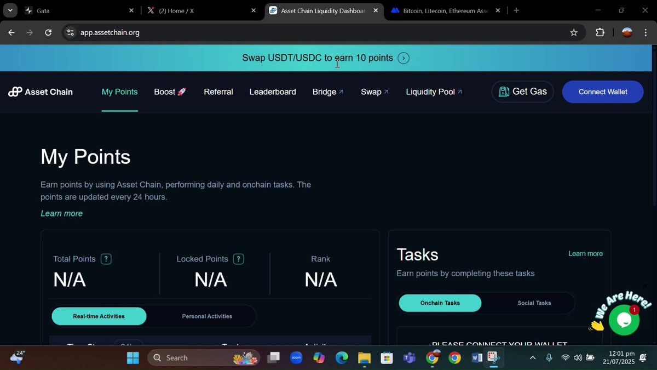Open the Chrome profile avatar
Viewport: 657px width, 370px height.
click(627, 32)
